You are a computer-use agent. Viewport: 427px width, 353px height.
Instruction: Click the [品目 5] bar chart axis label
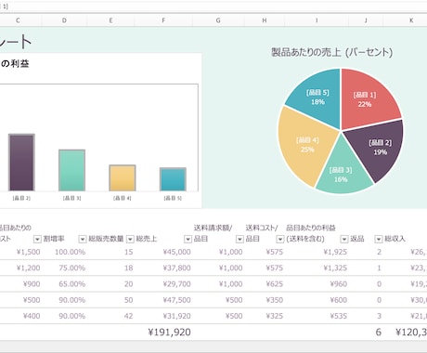[x=173, y=198]
